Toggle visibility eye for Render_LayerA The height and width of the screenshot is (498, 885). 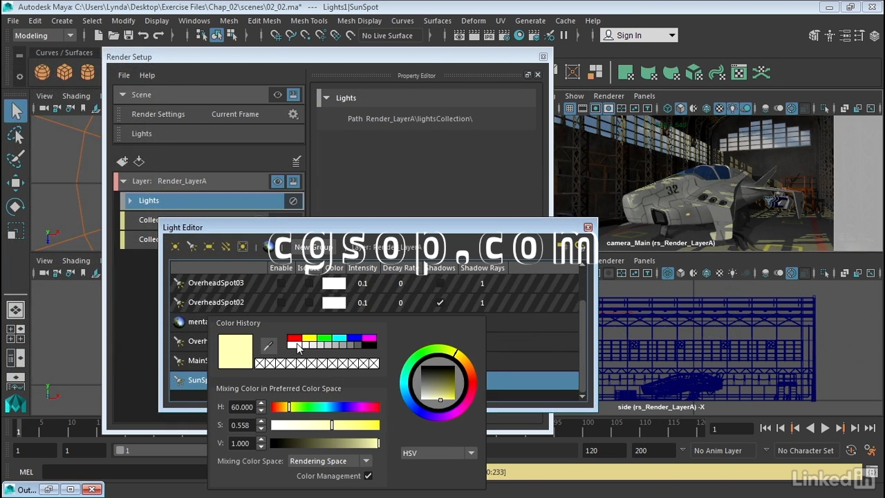tap(277, 181)
